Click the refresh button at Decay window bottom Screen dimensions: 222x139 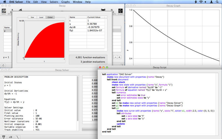[3, 65]
